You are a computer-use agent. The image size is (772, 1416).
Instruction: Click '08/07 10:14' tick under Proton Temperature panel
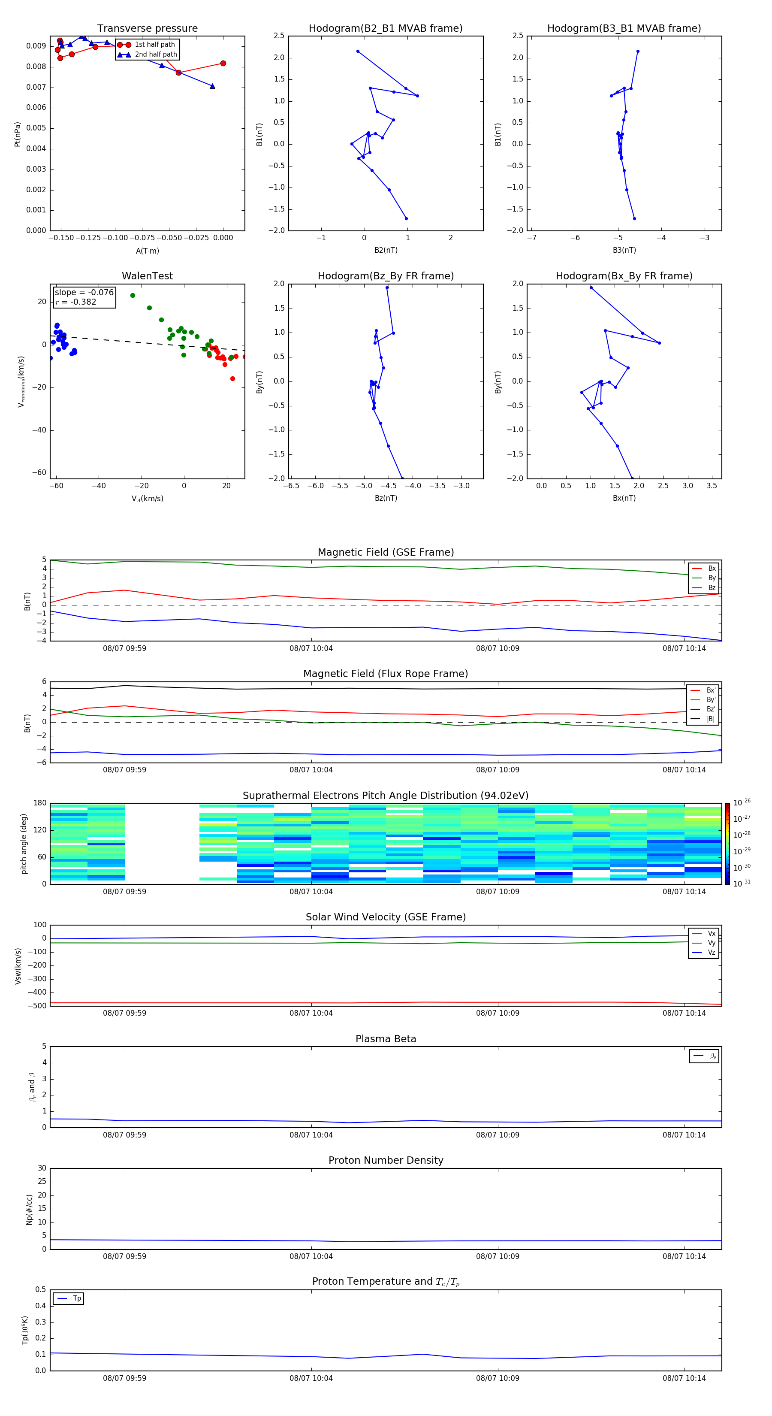[x=684, y=1378]
